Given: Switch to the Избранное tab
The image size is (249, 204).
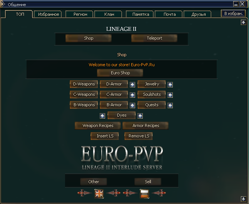Looking at the screenshot, I should pos(48,14).
